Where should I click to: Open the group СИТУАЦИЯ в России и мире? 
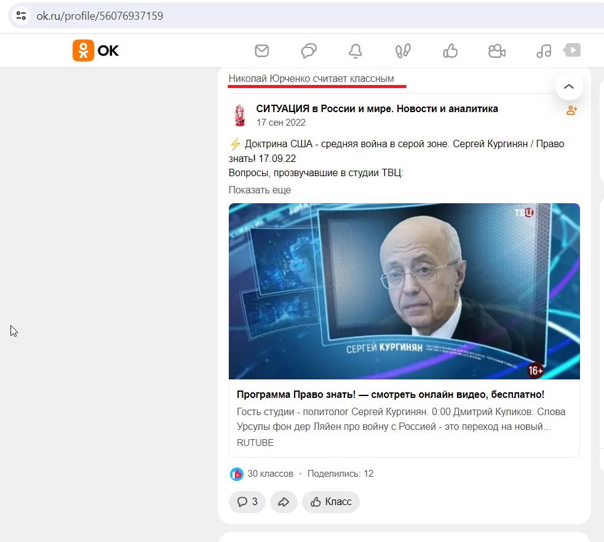pos(377,109)
